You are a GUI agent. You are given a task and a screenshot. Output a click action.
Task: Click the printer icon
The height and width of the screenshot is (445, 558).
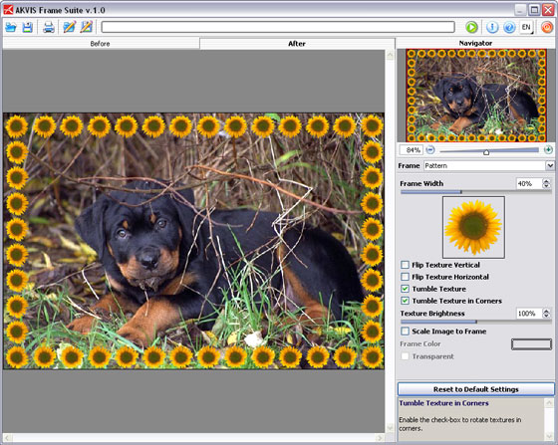[x=49, y=27]
